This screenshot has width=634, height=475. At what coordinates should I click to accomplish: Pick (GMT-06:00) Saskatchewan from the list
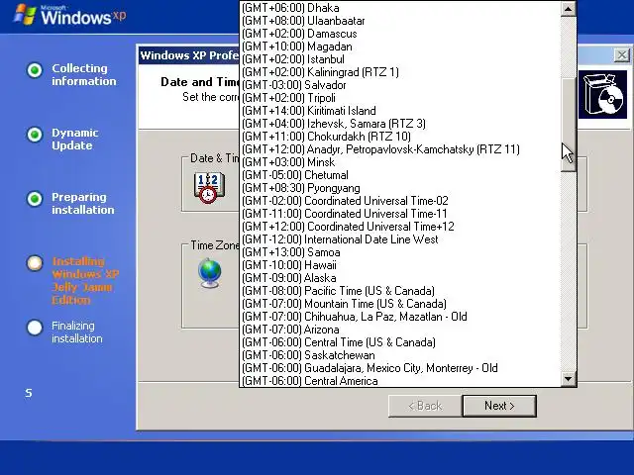click(x=400, y=355)
